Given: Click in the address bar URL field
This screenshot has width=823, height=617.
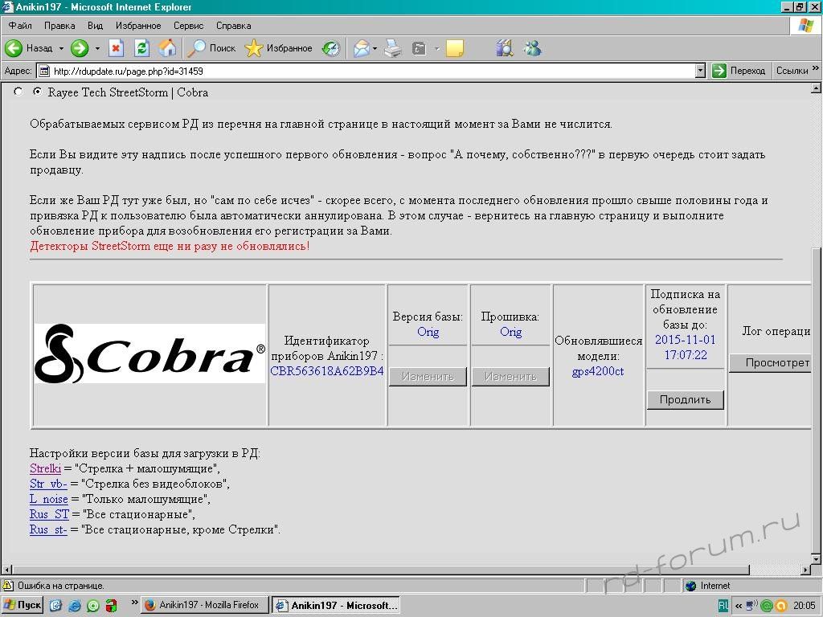Looking at the screenshot, I should 362,71.
